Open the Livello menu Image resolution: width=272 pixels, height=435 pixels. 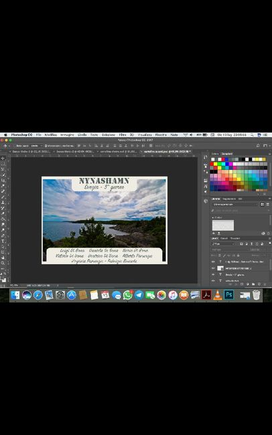(x=82, y=135)
